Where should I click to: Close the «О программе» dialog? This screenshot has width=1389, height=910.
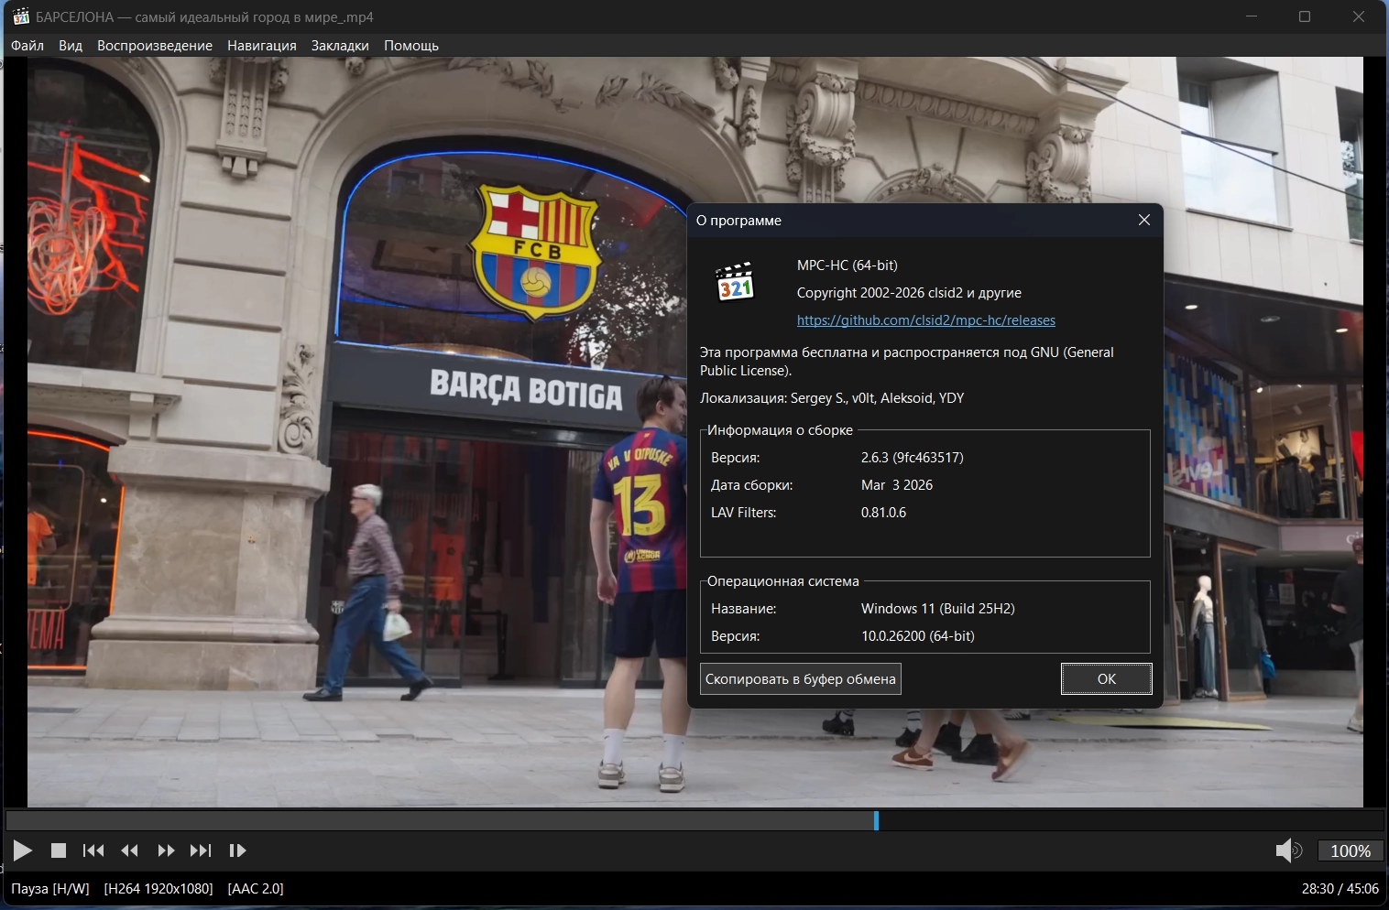pyautogui.click(x=1144, y=220)
